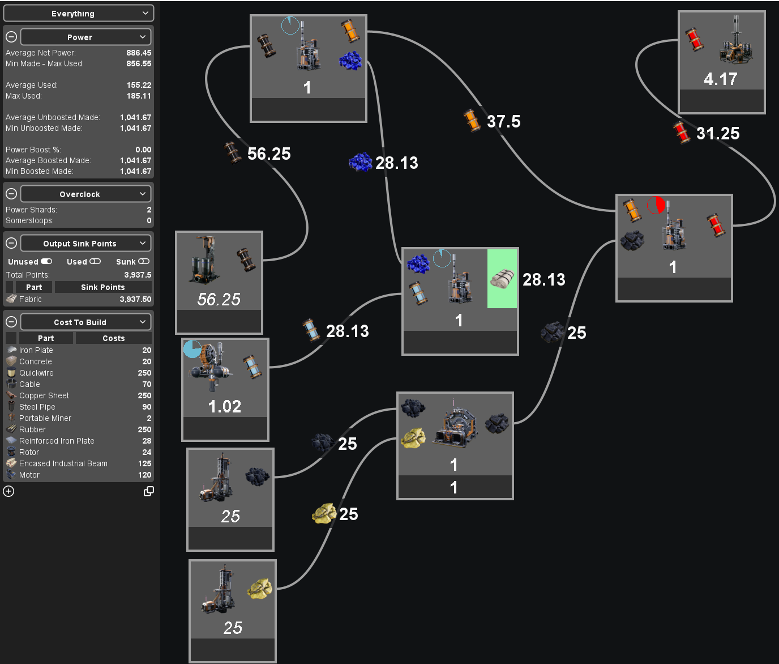This screenshot has height=664, width=779.
Task: Click the Part header in the Cost To Build table
Action: click(46, 338)
